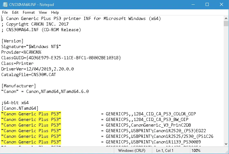Click the CatalogFile=CNS30M.CAT line
This screenshot has height=154, width=229.
click(28, 75)
